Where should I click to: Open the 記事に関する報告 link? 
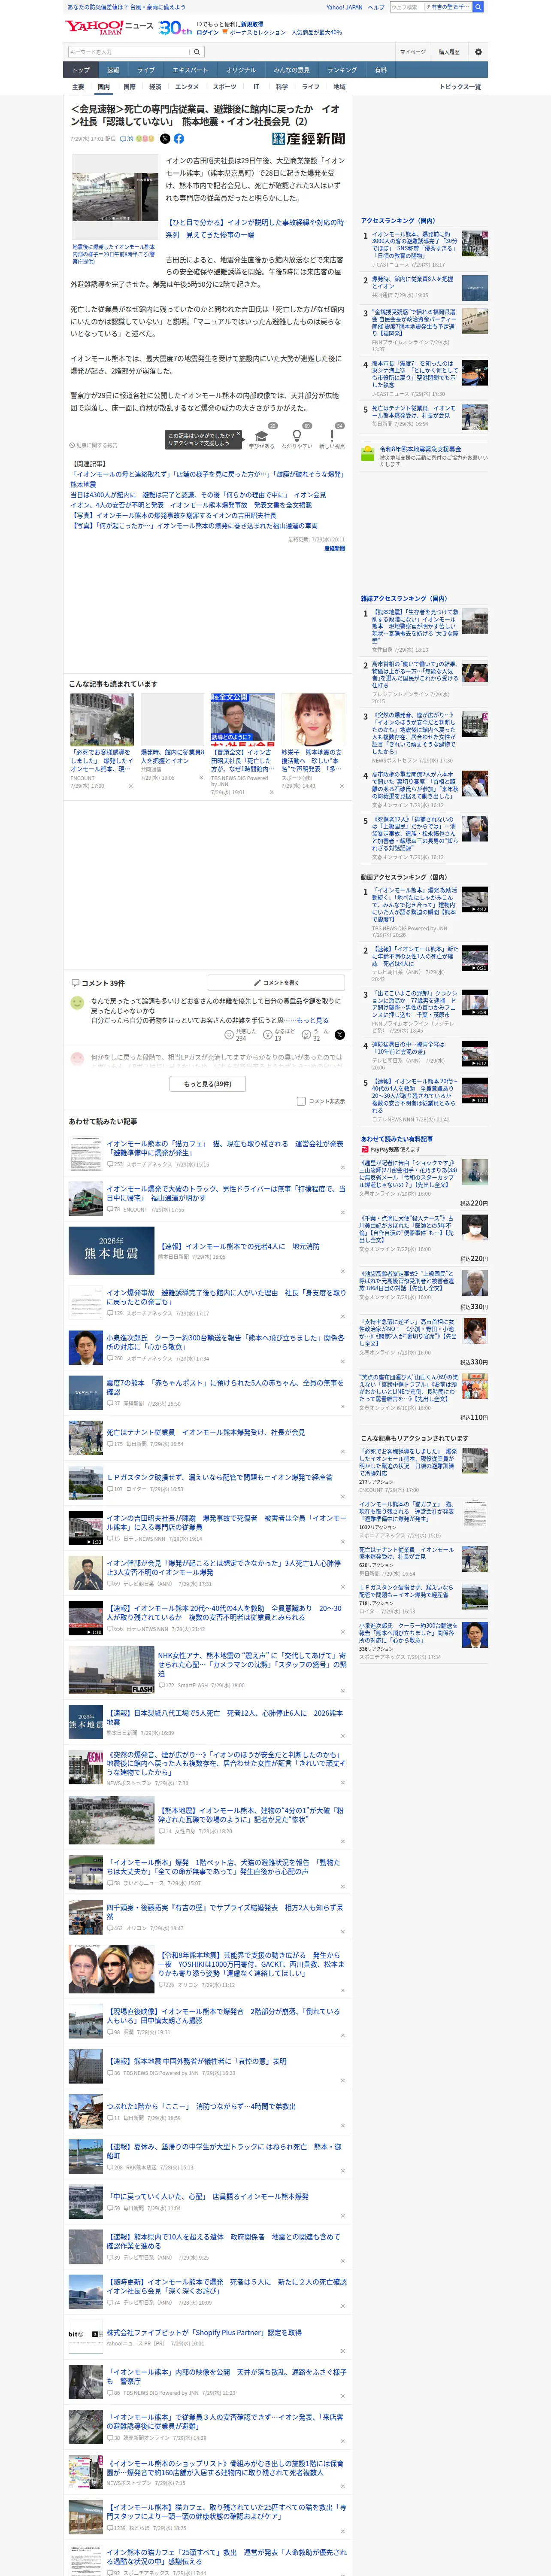point(94,445)
